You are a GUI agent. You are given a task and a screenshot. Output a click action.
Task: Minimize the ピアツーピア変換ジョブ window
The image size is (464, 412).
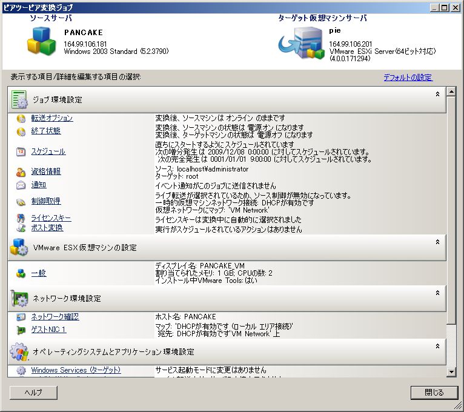[x=434, y=8]
